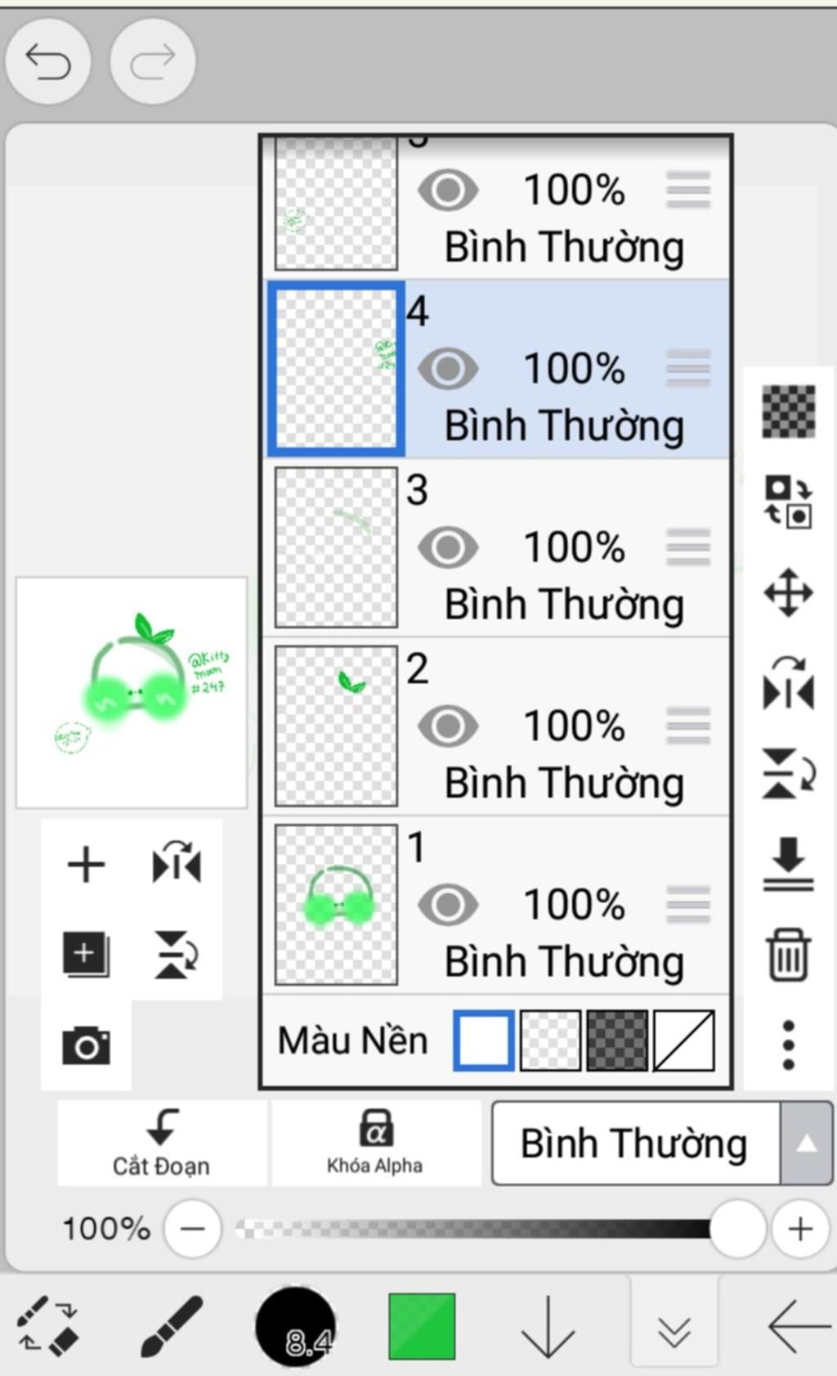Open the green color swatch
The width and height of the screenshot is (837, 1376).
[x=422, y=1326]
